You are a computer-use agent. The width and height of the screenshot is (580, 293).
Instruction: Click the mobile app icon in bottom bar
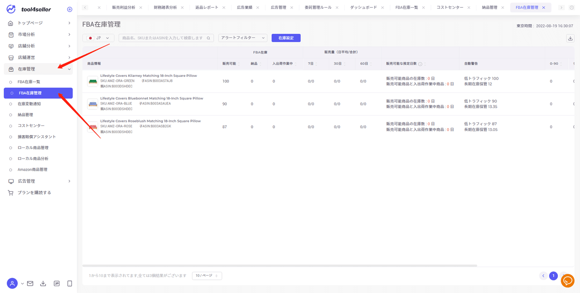click(x=69, y=283)
